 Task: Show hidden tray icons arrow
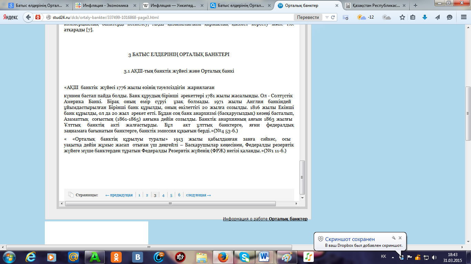click(x=393, y=257)
